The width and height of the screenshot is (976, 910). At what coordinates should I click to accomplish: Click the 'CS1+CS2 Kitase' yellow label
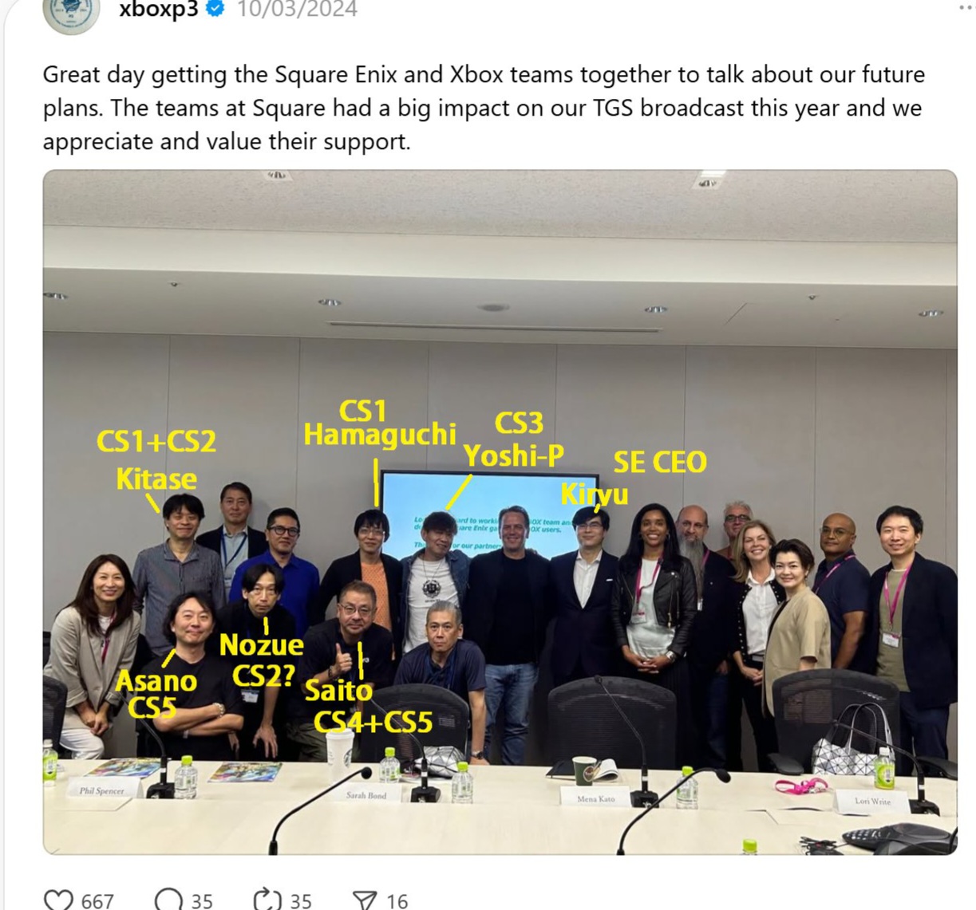click(156, 459)
